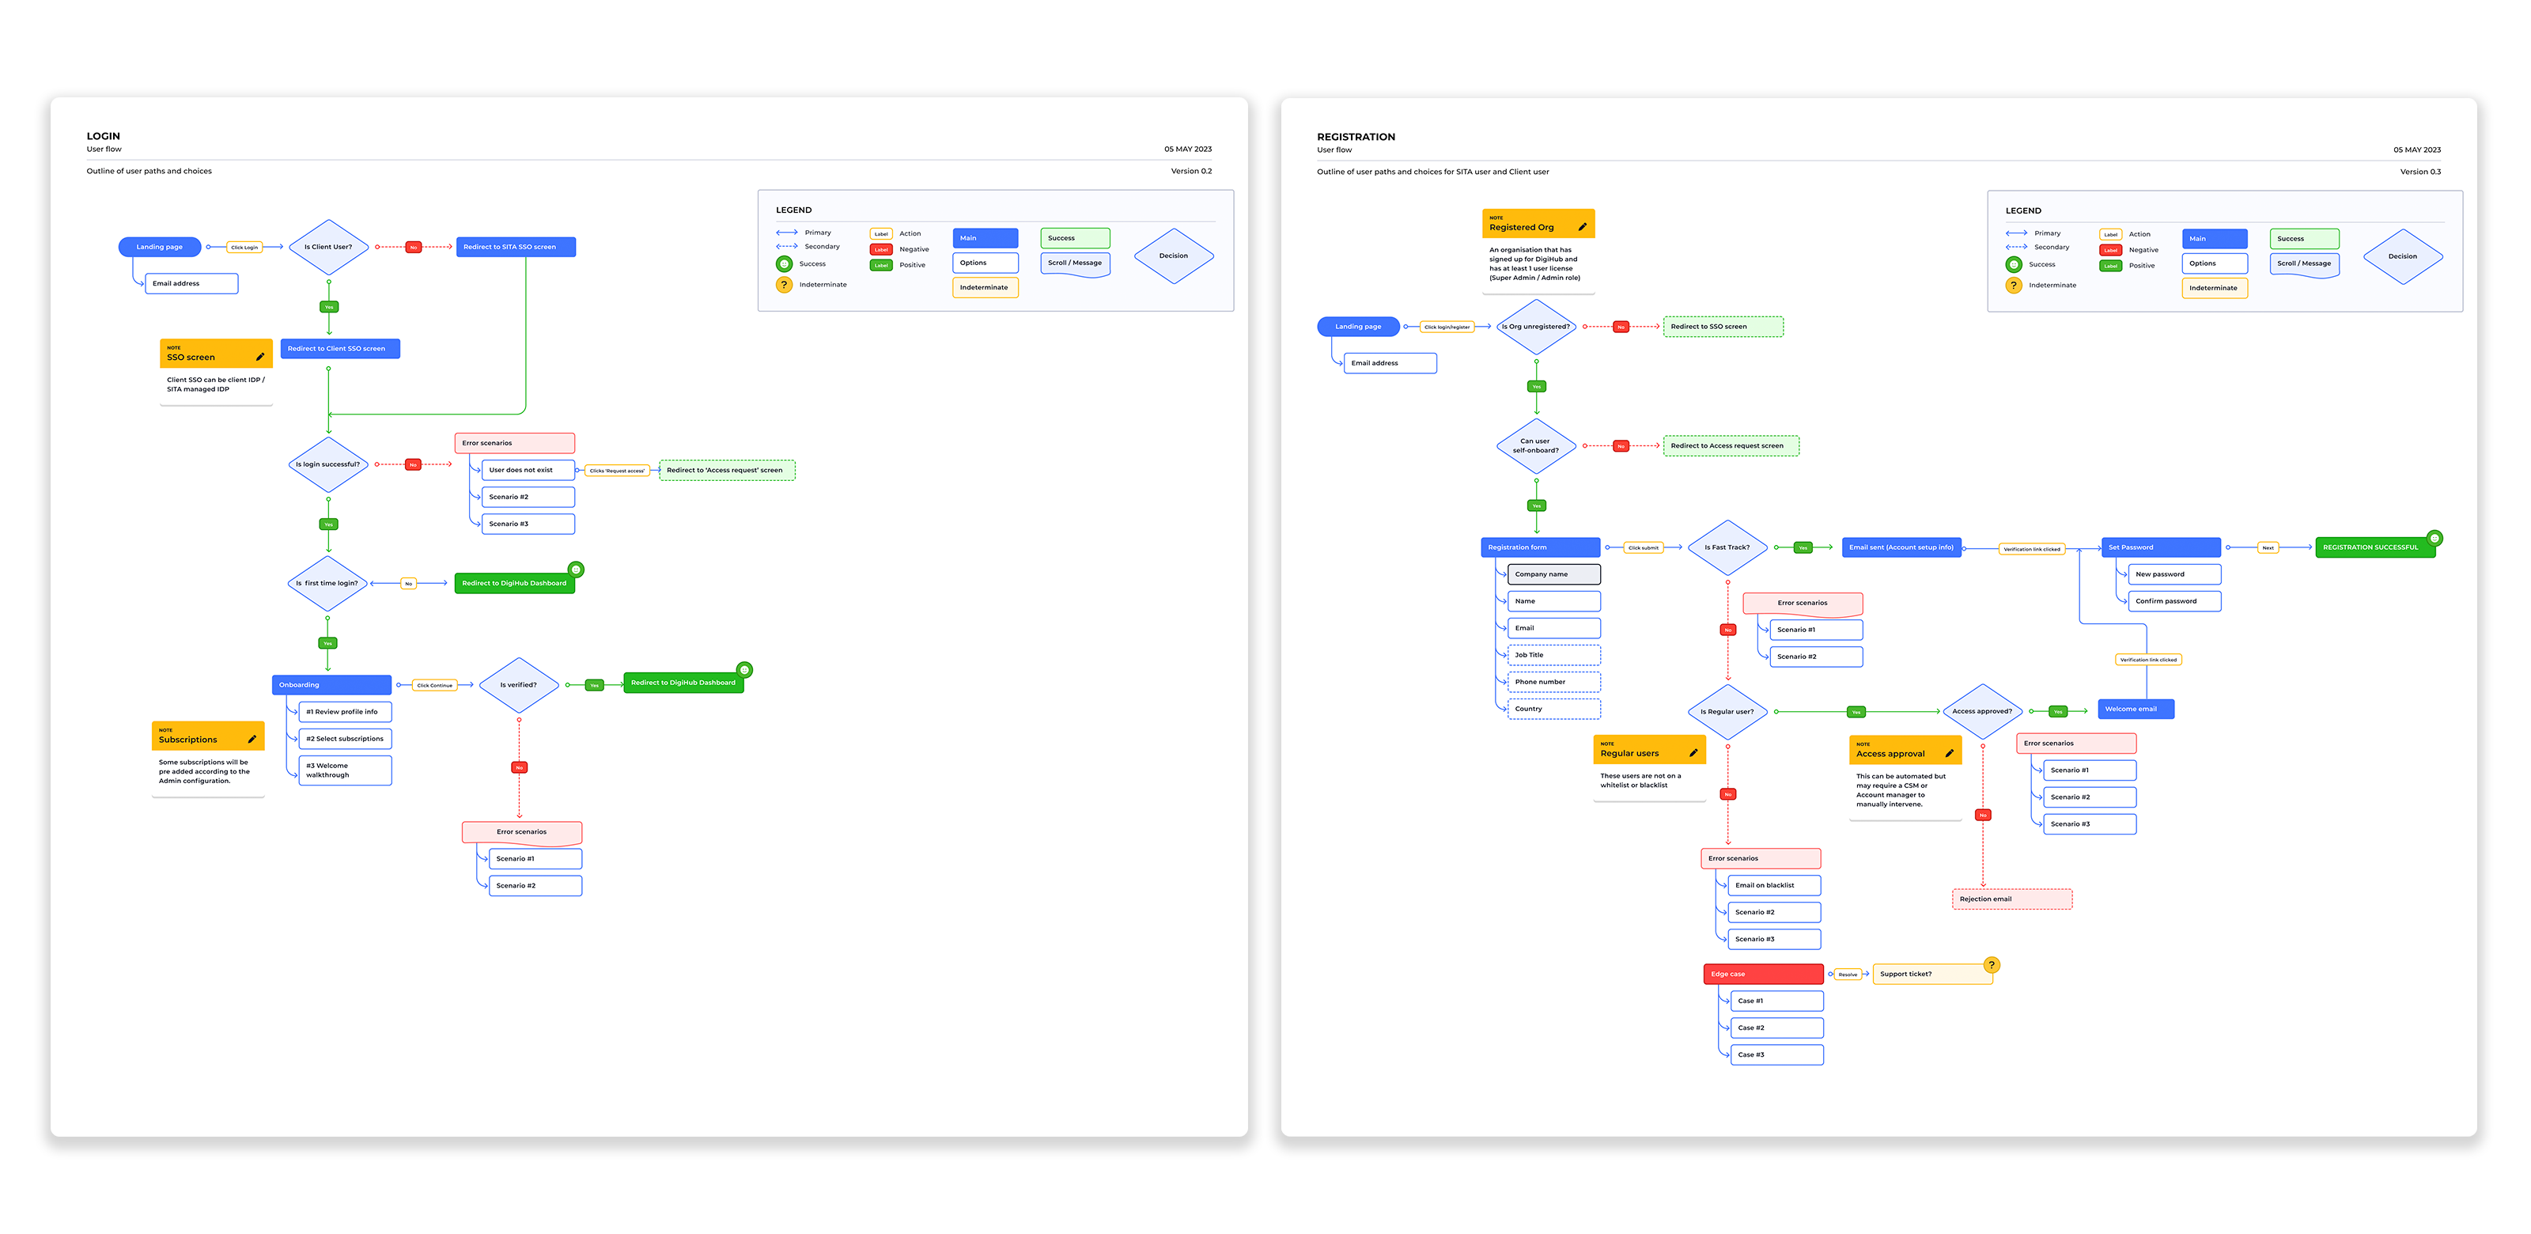Screen dimensions: 2531x1234
Task: Click 'User does not exist' scenario item
Action: tap(528, 470)
